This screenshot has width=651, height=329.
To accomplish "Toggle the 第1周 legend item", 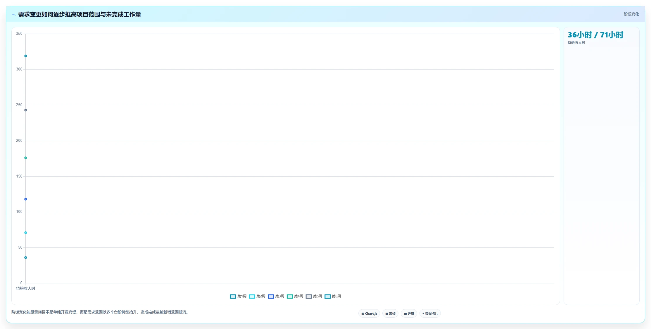I will coord(238,296).
